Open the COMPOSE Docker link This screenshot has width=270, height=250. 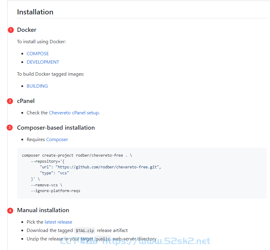[x=38, y=54]
